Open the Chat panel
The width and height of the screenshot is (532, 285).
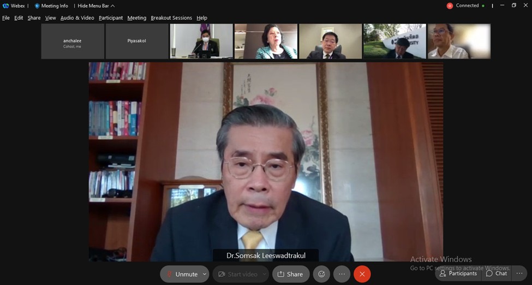coord(497,274)
